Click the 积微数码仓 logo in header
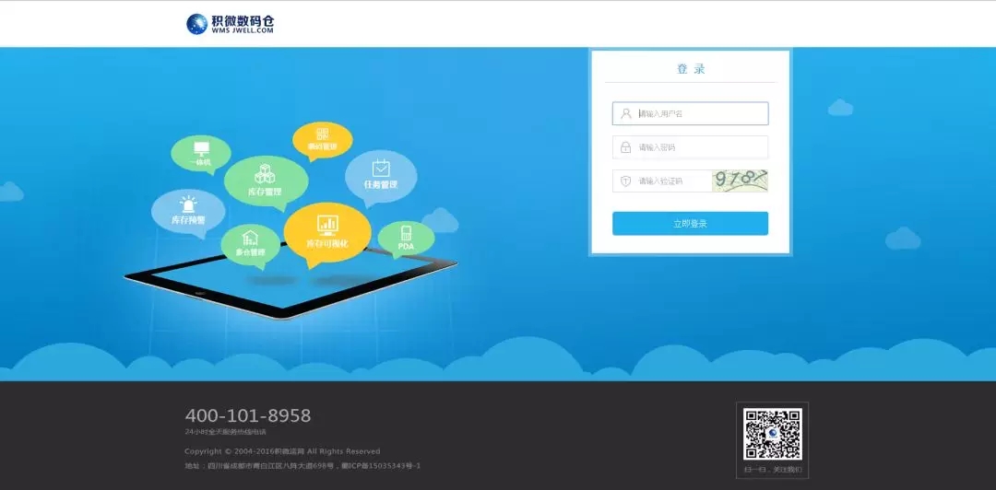The height and width of the screenshot is (490, 996). click(x=230, y=23)
